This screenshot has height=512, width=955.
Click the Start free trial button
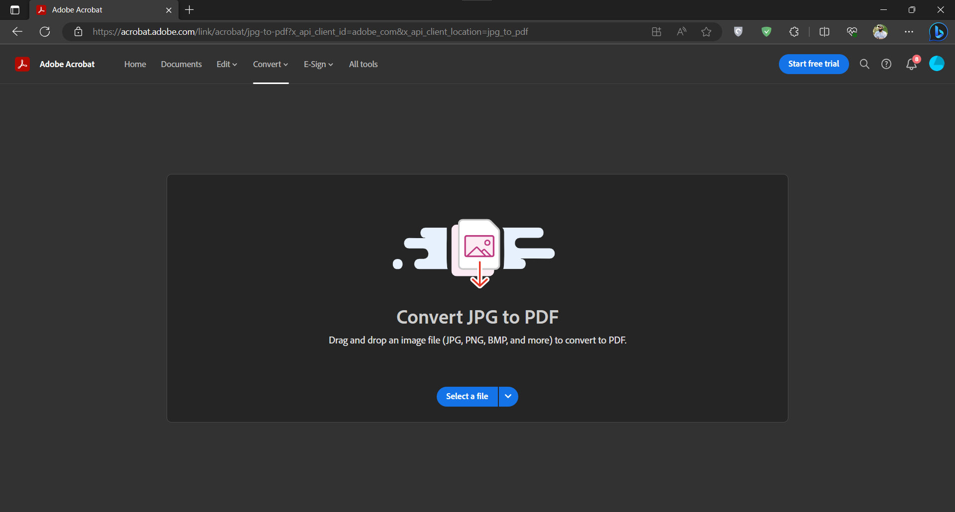coord(813,64)
